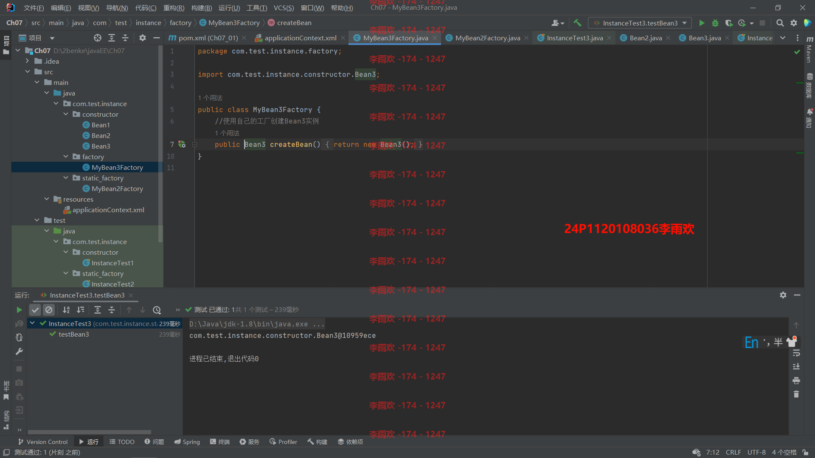Open project panel options gear
The height and width of the screenshot is (458, 815).
click(143, 38)
